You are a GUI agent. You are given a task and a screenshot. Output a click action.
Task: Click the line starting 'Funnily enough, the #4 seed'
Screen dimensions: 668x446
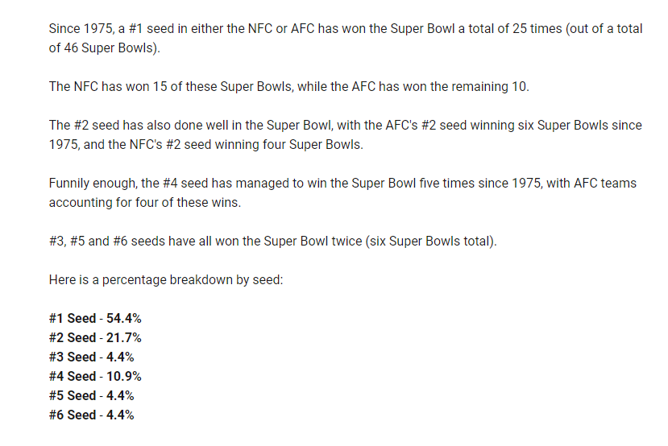[342, 184]
